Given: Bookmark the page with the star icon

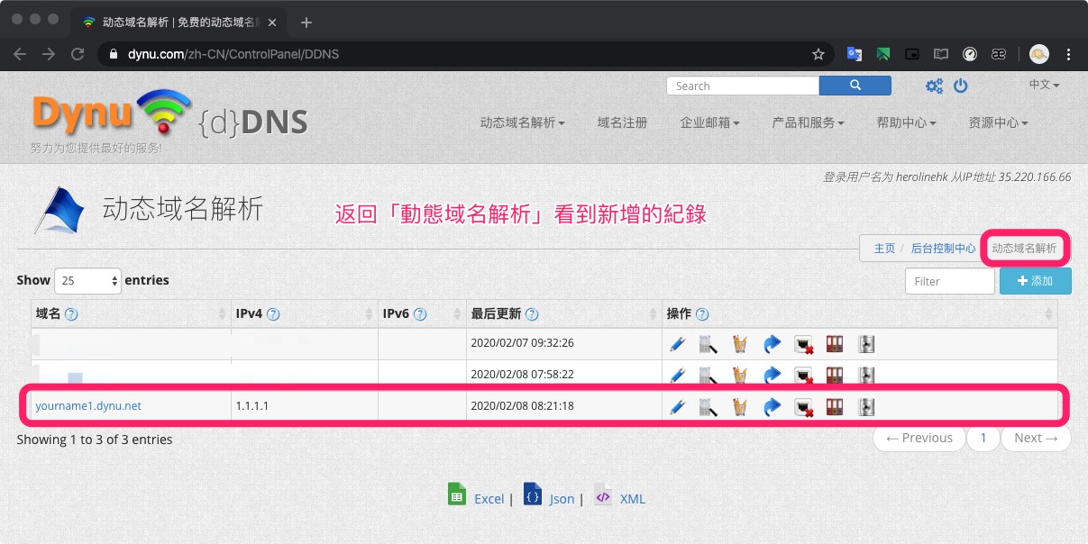Looking at the screenshot, I should (818, 54).
